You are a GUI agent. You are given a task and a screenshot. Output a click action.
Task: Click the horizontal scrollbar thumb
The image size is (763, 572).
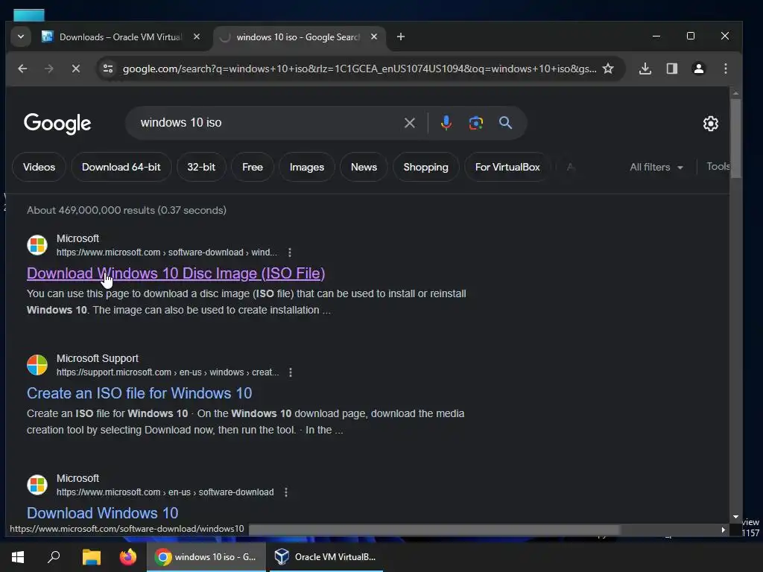pos(434,530)
